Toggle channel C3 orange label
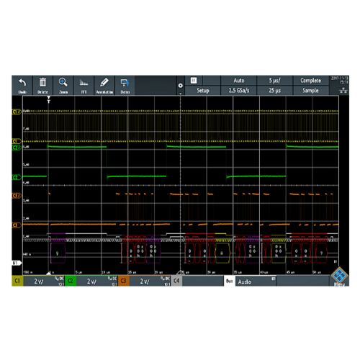The width and height of the screenshot is (360, 360). tap(124, 281)
